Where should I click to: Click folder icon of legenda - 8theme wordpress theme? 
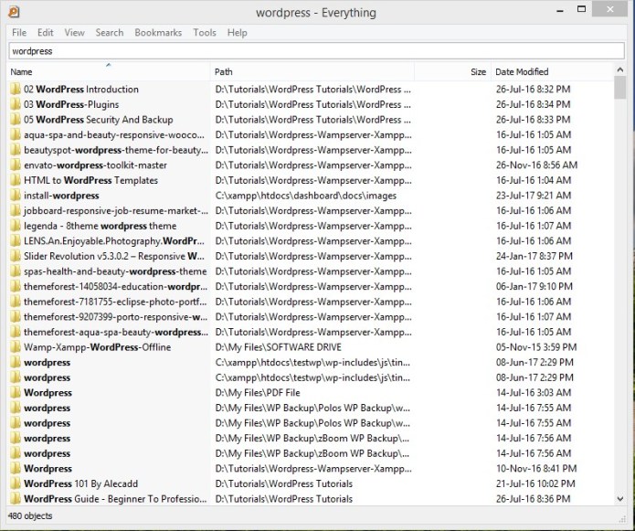(16, 226)
